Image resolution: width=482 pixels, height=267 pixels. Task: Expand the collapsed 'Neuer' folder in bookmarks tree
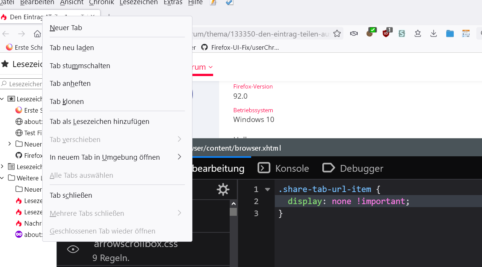(x=9, y=144)
